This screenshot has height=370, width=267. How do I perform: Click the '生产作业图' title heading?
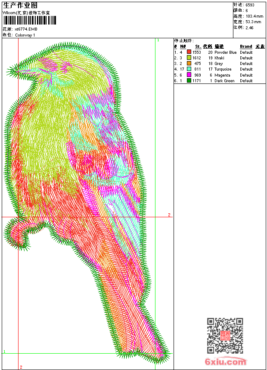coord(20,6)
